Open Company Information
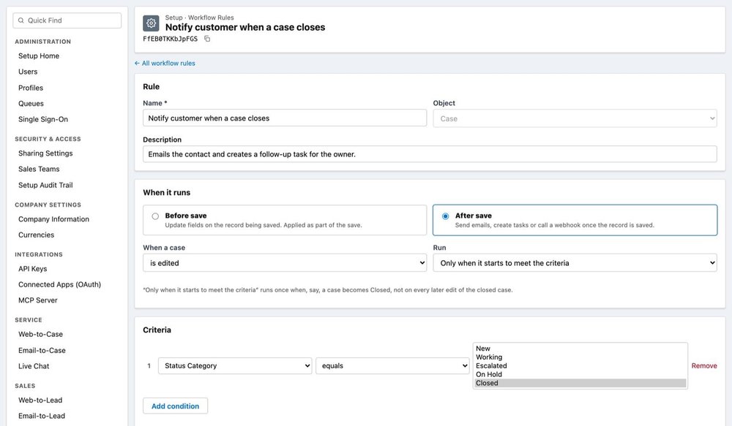This screenshot has width=732, height=426. click(x=53, y=219)
